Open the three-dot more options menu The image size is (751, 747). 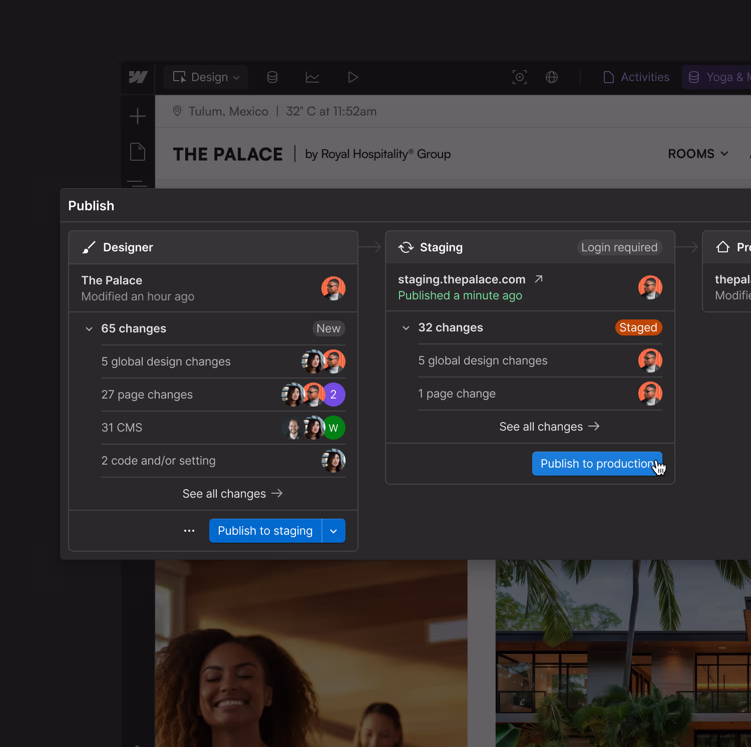click(189, 531)
